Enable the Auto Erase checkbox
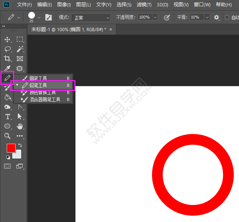This screenshot has width=239, height=222. [x=227, y=17]
